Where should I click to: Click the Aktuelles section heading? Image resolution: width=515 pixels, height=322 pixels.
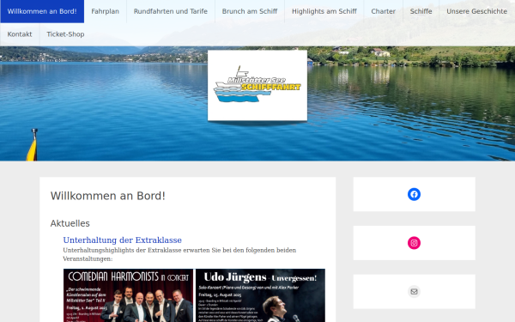pyautogui.click(x=70, y=223)
